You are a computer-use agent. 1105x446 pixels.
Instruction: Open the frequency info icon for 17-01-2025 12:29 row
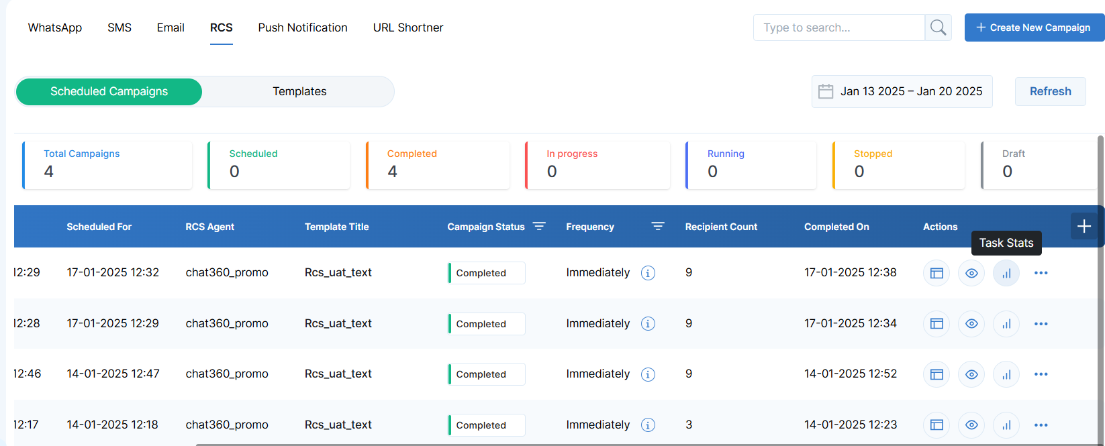coord(648,324)
